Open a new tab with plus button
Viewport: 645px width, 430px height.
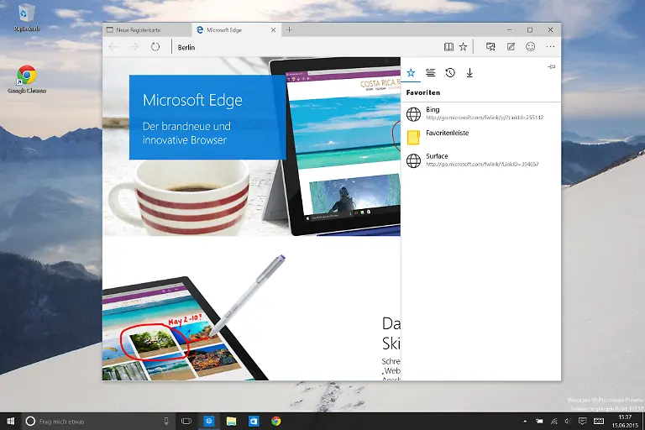tap(290, 29)
